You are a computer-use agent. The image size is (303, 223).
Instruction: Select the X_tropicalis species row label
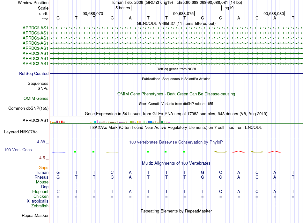[38, 201]
